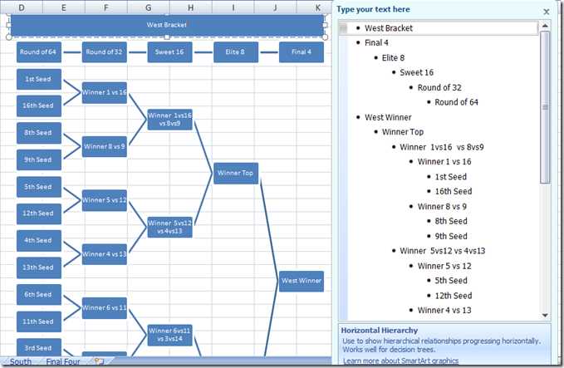Click Winner 4 vs 13 bullet in pane

point(444,311)
